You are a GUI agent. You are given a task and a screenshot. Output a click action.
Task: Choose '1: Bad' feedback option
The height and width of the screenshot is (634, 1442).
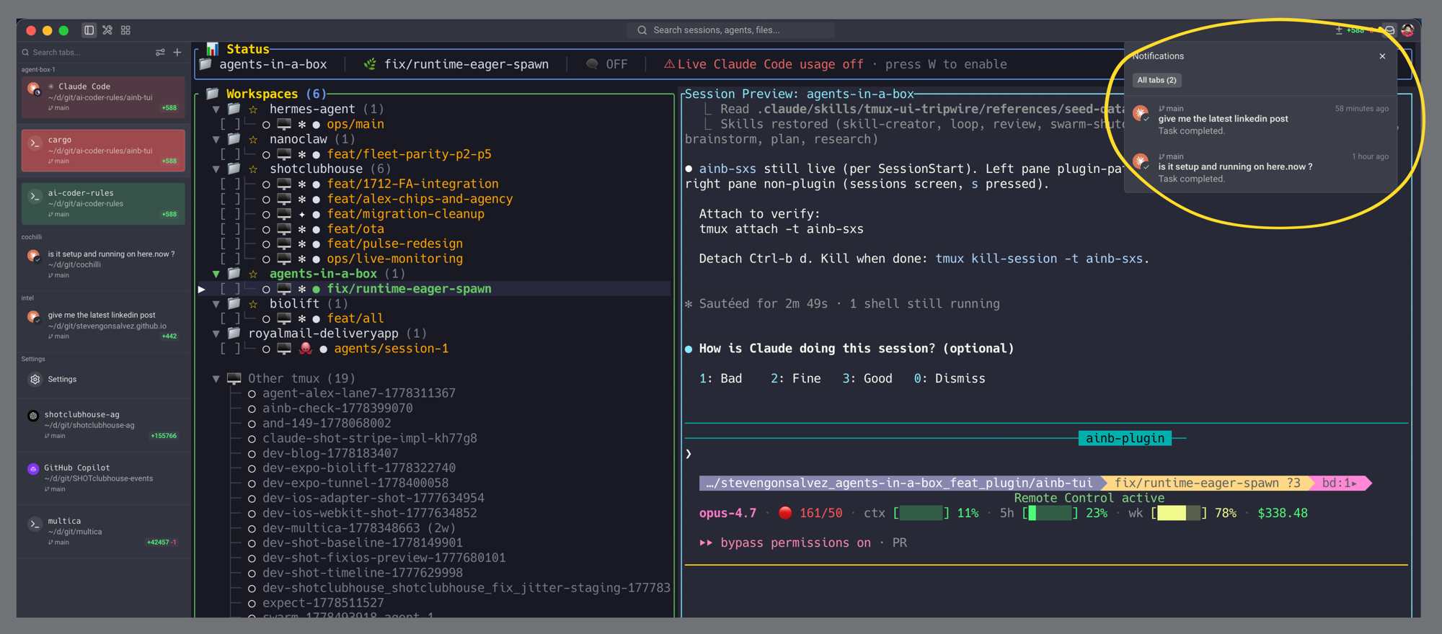pos(720,378)
